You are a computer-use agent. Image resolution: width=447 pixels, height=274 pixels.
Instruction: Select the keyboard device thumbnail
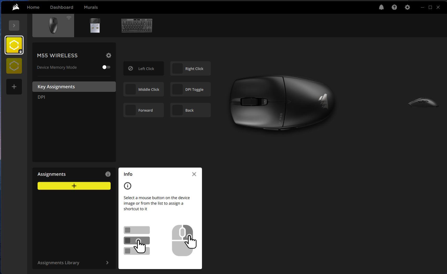point(137,26)
